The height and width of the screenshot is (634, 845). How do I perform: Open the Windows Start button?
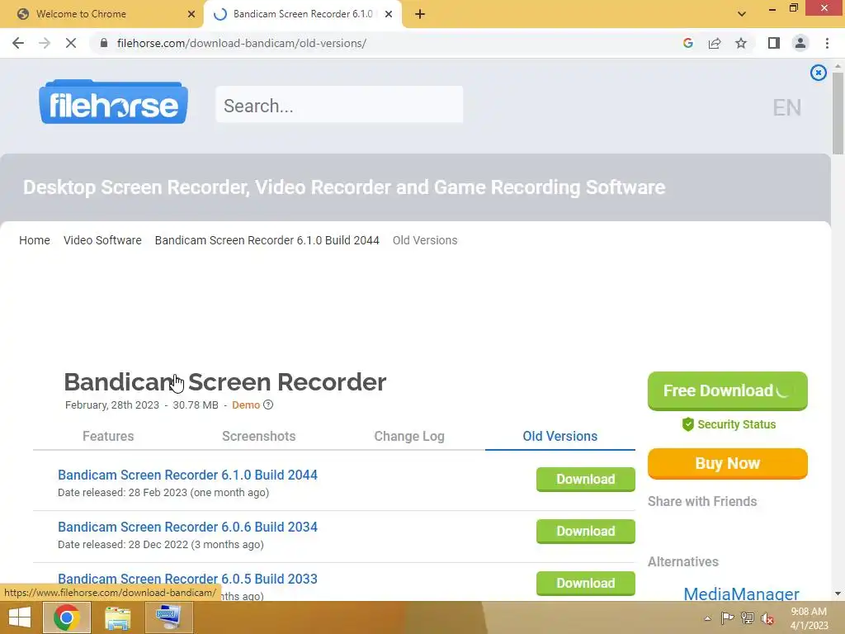[20, 617]
